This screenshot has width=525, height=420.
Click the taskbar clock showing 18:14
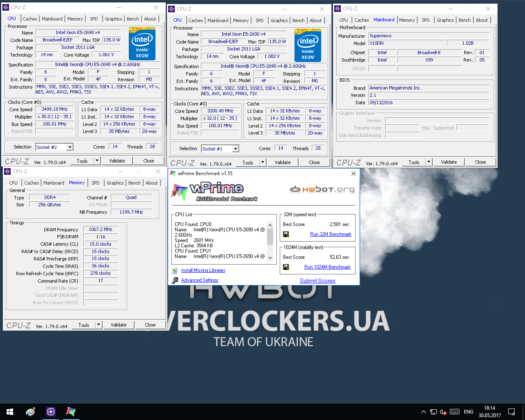489,412
